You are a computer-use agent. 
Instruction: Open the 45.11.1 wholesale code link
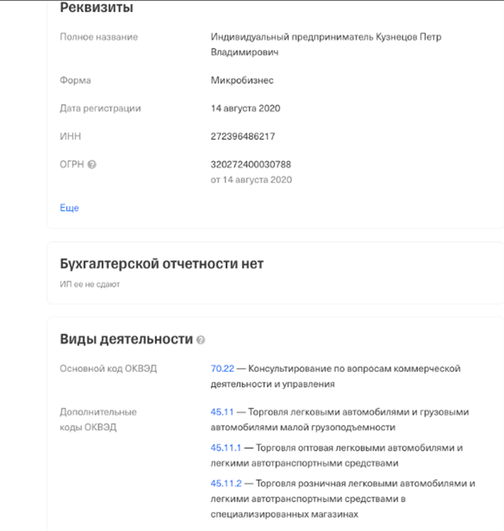click(x=226, y=448)
